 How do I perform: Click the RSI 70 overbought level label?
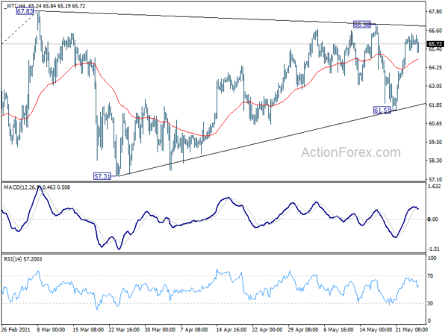(x=431, y=276)
